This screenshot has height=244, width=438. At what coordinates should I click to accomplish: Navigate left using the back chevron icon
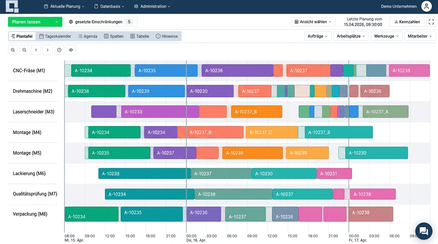tap(36, 50)
